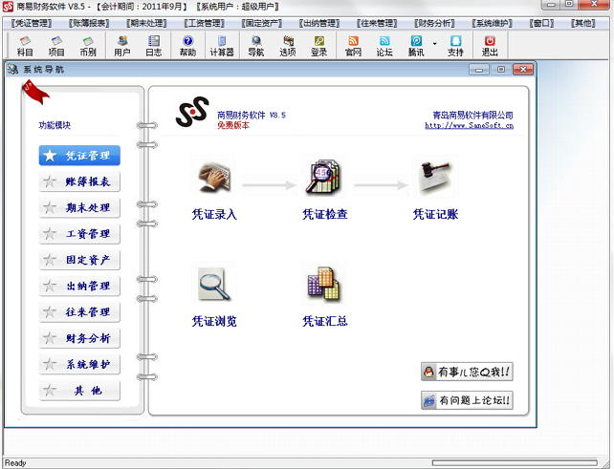Open 凭证检查 voucher check icon
Viewport: 614px width, 469px height.
[x=324, y=177]
